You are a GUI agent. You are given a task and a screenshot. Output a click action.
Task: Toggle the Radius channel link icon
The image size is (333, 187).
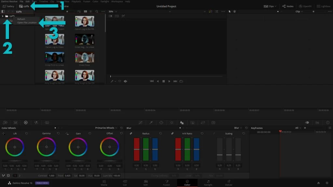tap(131, 133)
